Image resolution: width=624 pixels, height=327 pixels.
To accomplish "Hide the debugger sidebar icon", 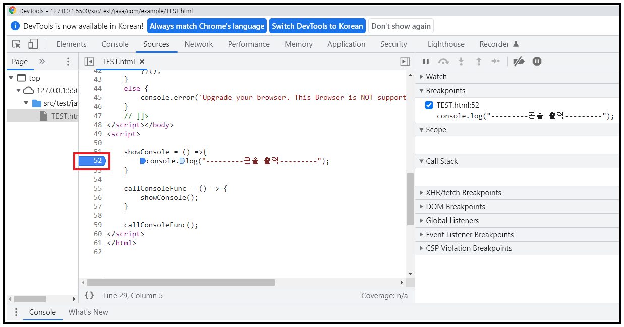I will click(405, 61).
